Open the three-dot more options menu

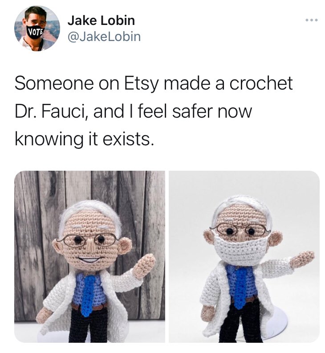312,20
